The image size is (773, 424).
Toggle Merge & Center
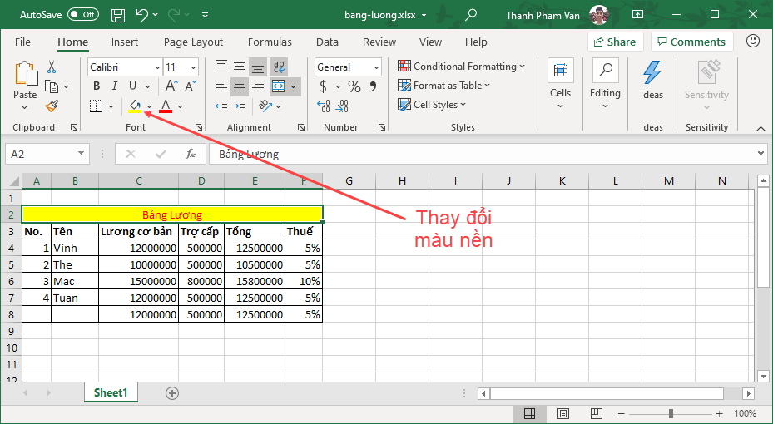(279, 86)
